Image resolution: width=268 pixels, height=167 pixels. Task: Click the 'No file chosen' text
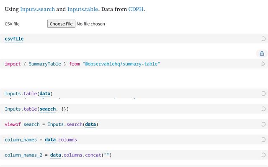(x=91, y=24)
